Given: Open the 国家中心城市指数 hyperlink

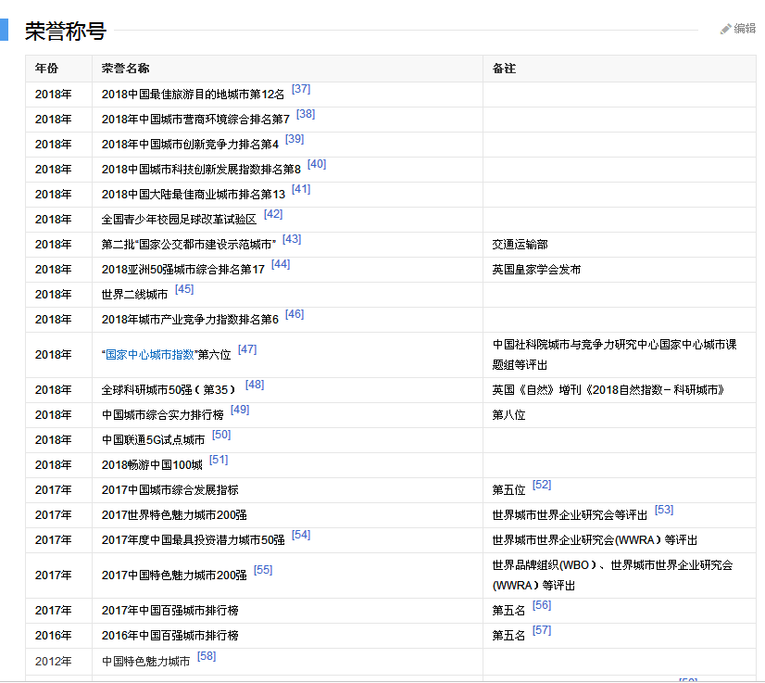Looking at the screenshot, I should click(150, 355).
